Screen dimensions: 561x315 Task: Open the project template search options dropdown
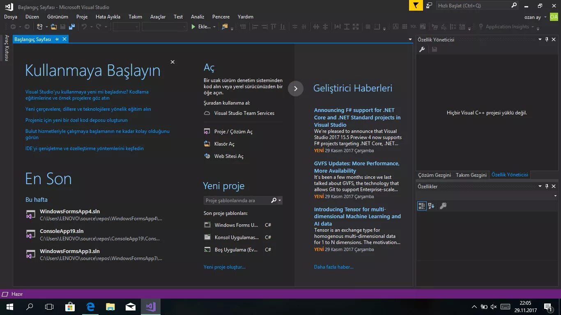[x=280, y=201]
